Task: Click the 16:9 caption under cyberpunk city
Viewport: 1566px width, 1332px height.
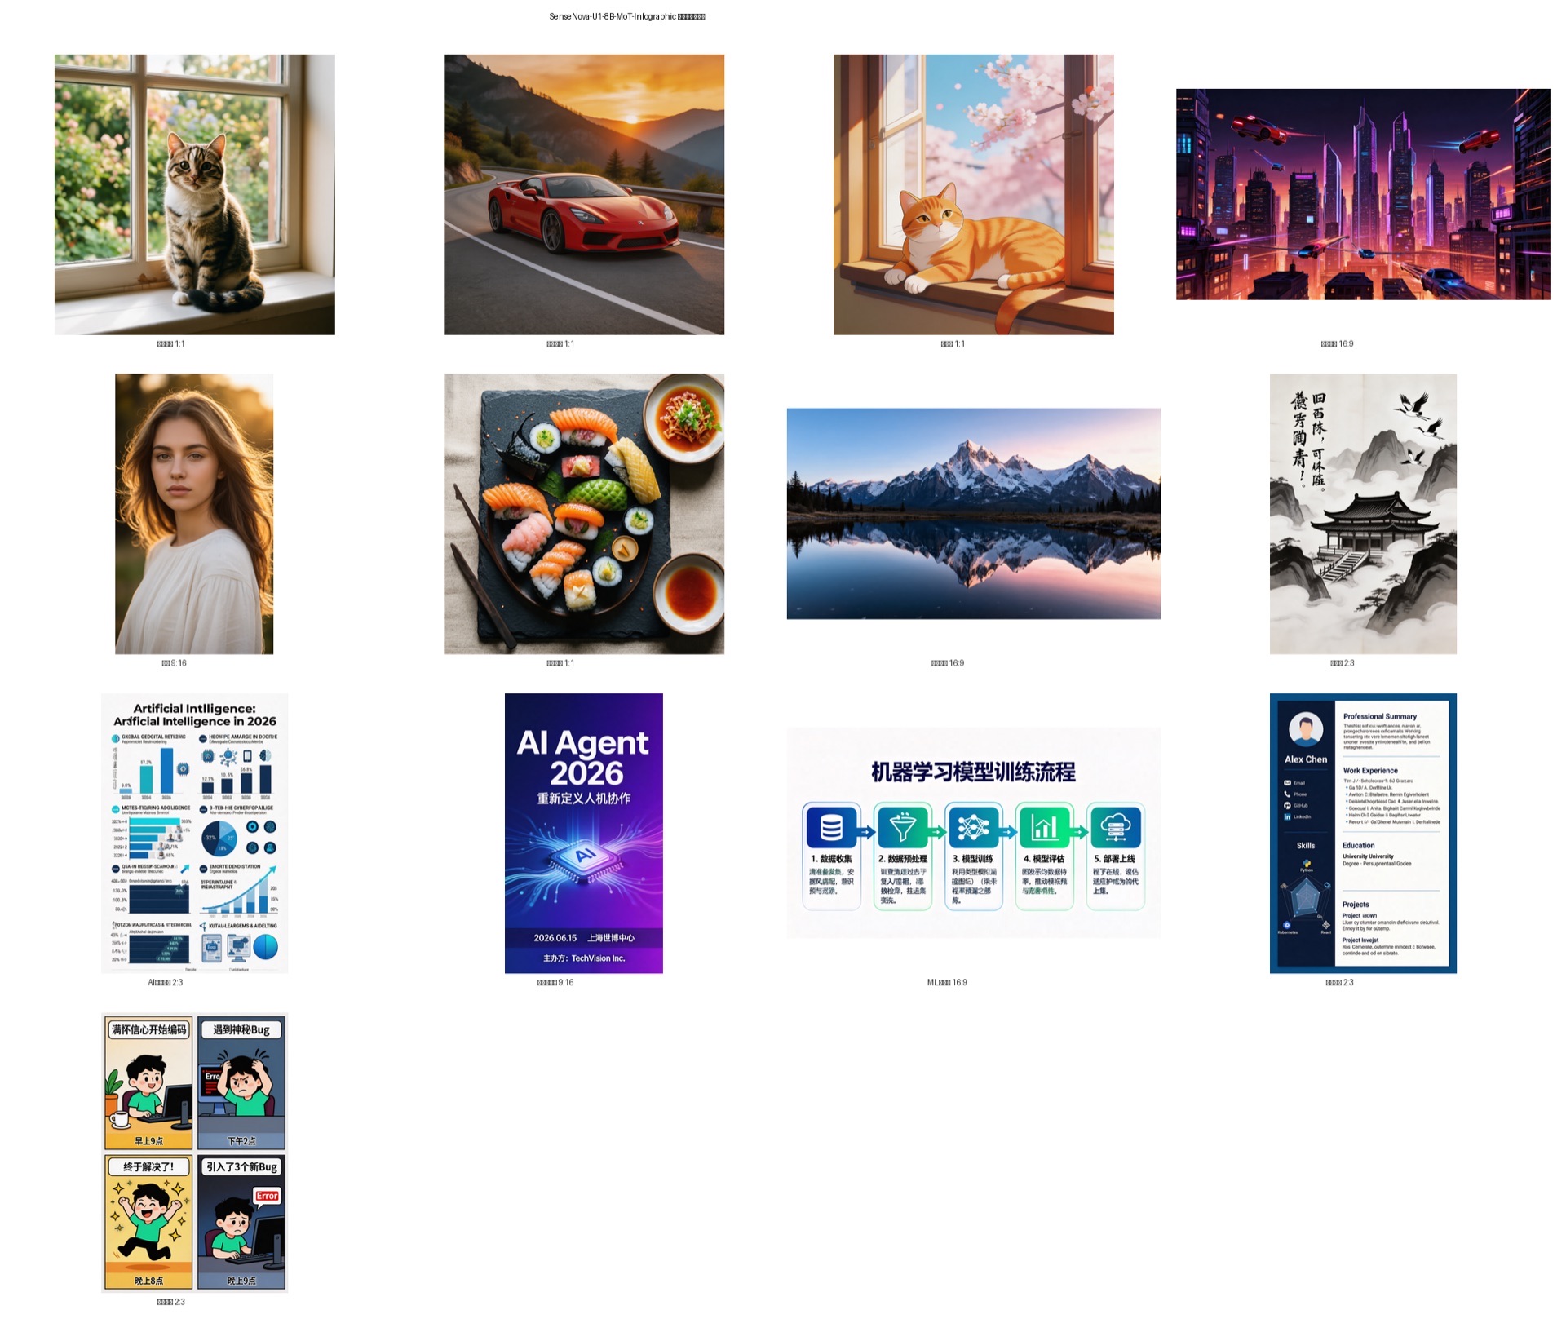Action: coord(1337,344)
